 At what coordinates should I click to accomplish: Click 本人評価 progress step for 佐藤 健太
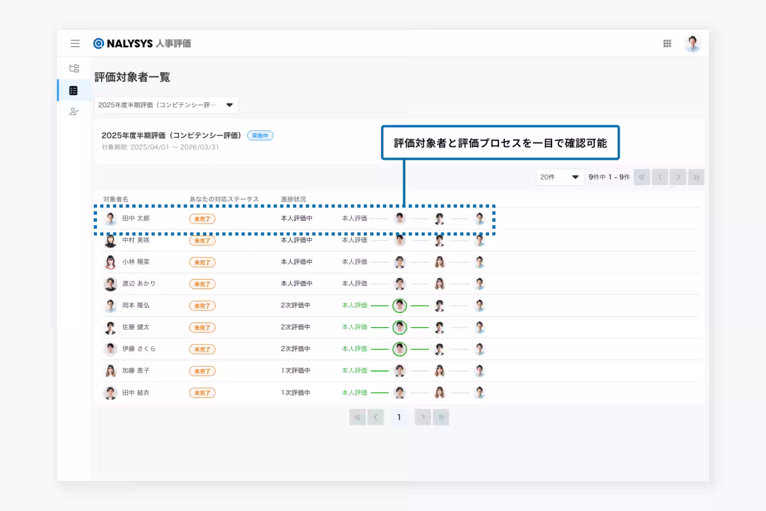click(354, 327)
